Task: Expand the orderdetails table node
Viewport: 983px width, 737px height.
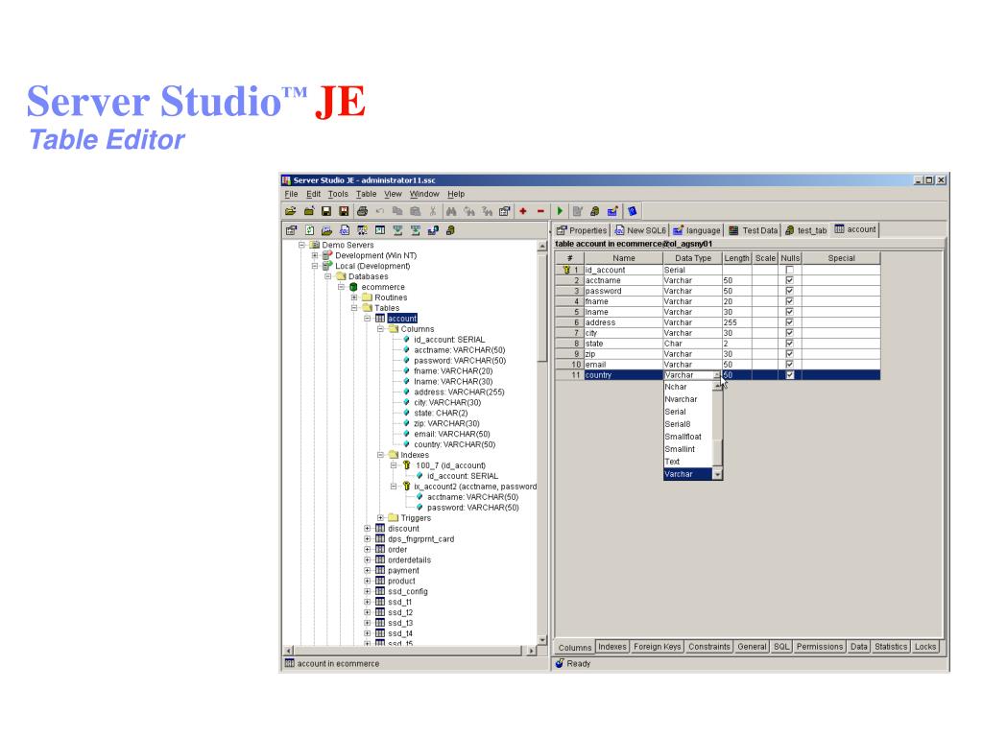Action: pos(368,560)
